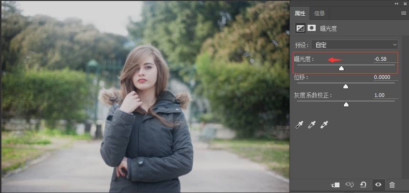The height and width of the screenshot is (193, 409).
Task: Click the 灰度系数校正 label text
Action: 313,96
